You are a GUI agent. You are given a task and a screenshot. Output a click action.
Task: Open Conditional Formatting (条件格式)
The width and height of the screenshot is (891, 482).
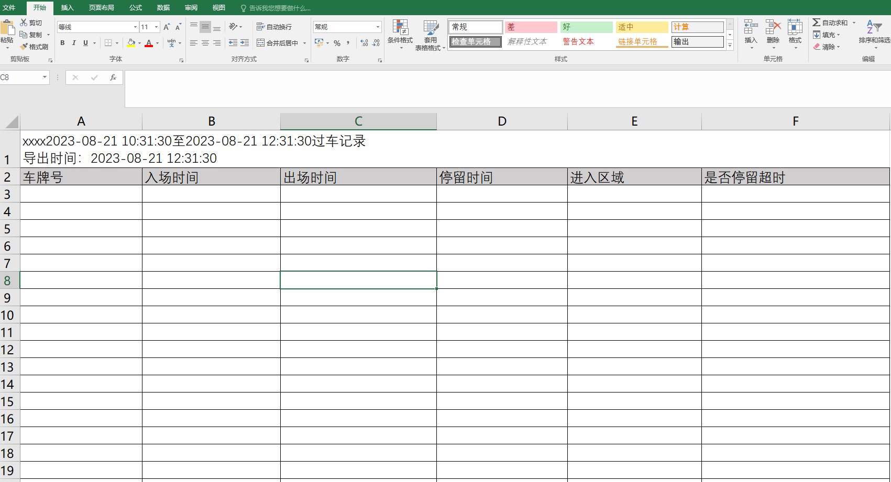click(x=400, y=35)
